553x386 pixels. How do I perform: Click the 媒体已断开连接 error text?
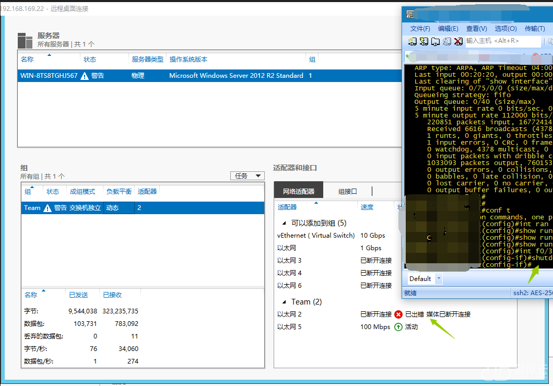click(448, 314)
